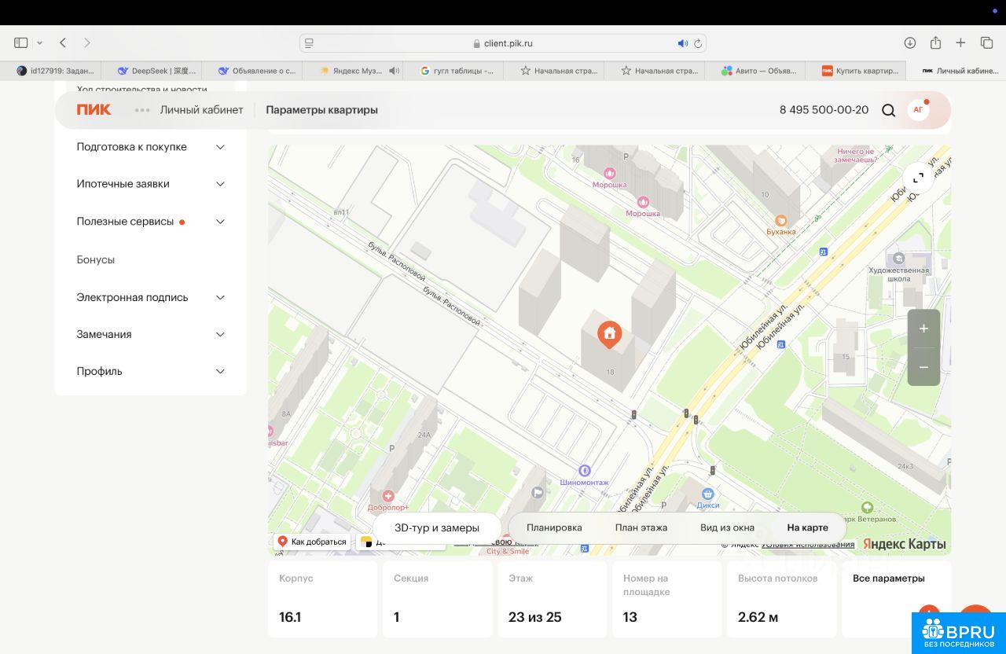Screen dimensions: 1006x654
Task: Open the План этажа tab
Action: click(x=641, y=527)
